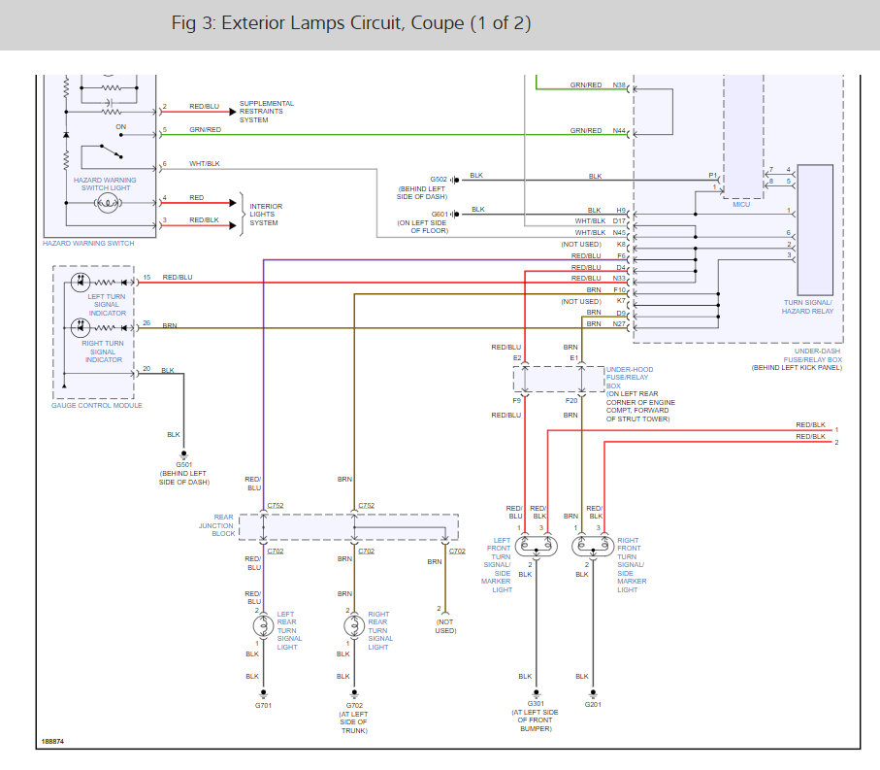Click the 'RIGHT FRONT TURN SIGNAL/SIDE MARKER LIGHT' label

(x=632, y=565)
